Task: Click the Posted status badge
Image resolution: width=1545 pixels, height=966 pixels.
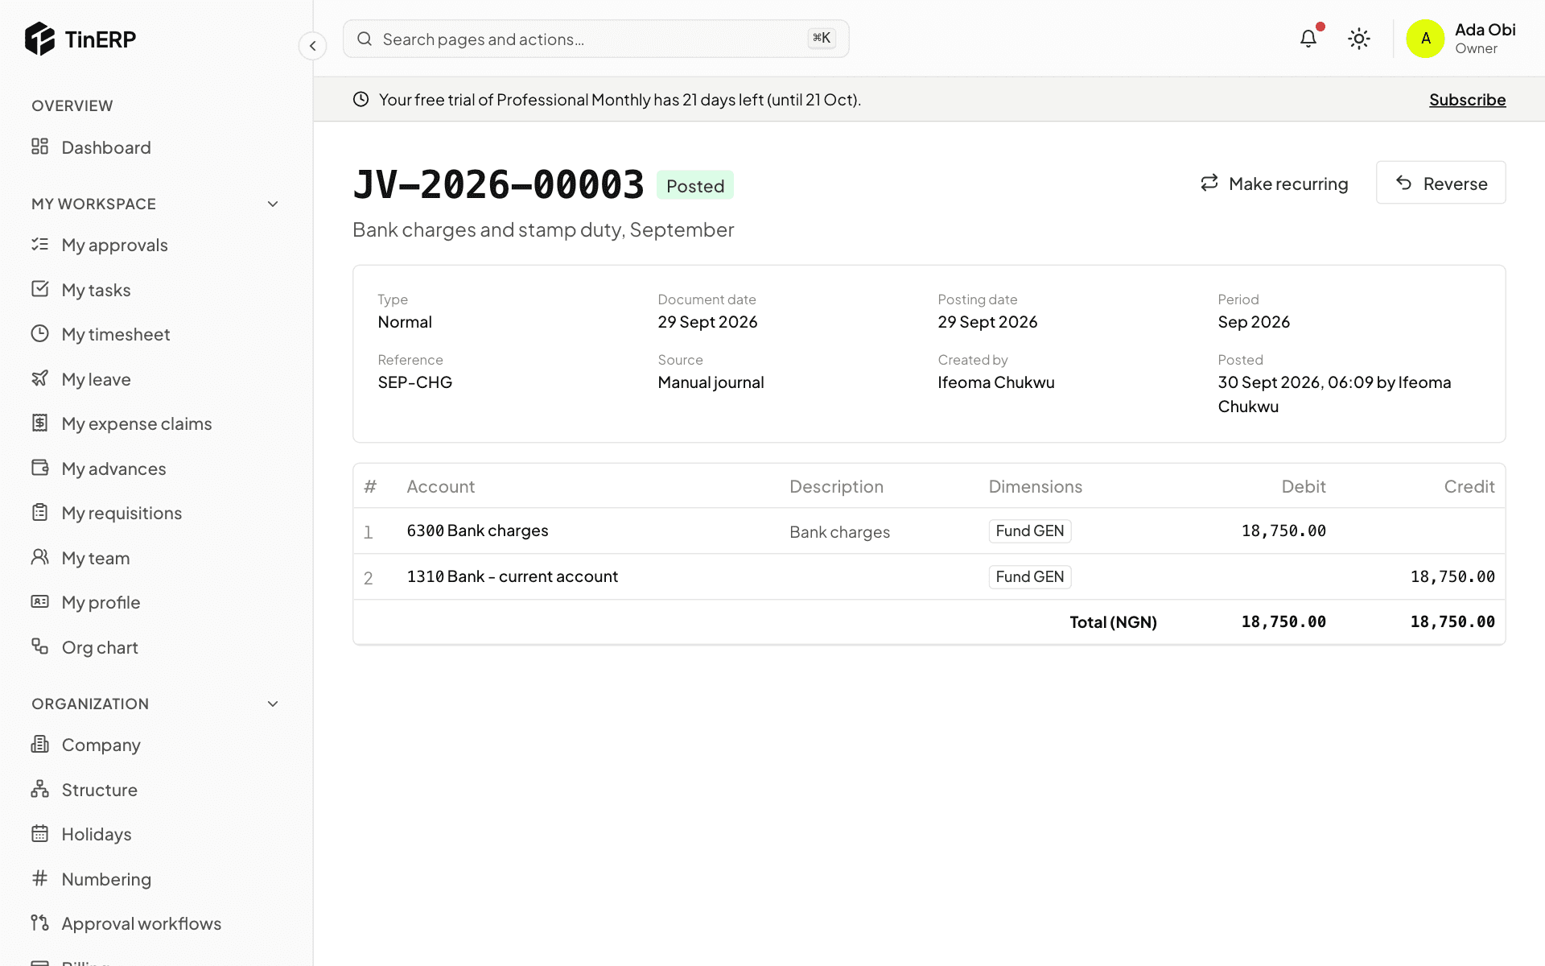Action: pos(694,186)
